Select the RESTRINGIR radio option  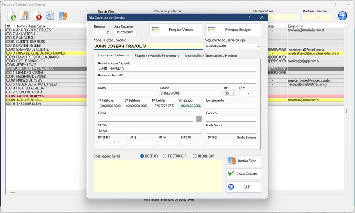click(x=165, y=156)
